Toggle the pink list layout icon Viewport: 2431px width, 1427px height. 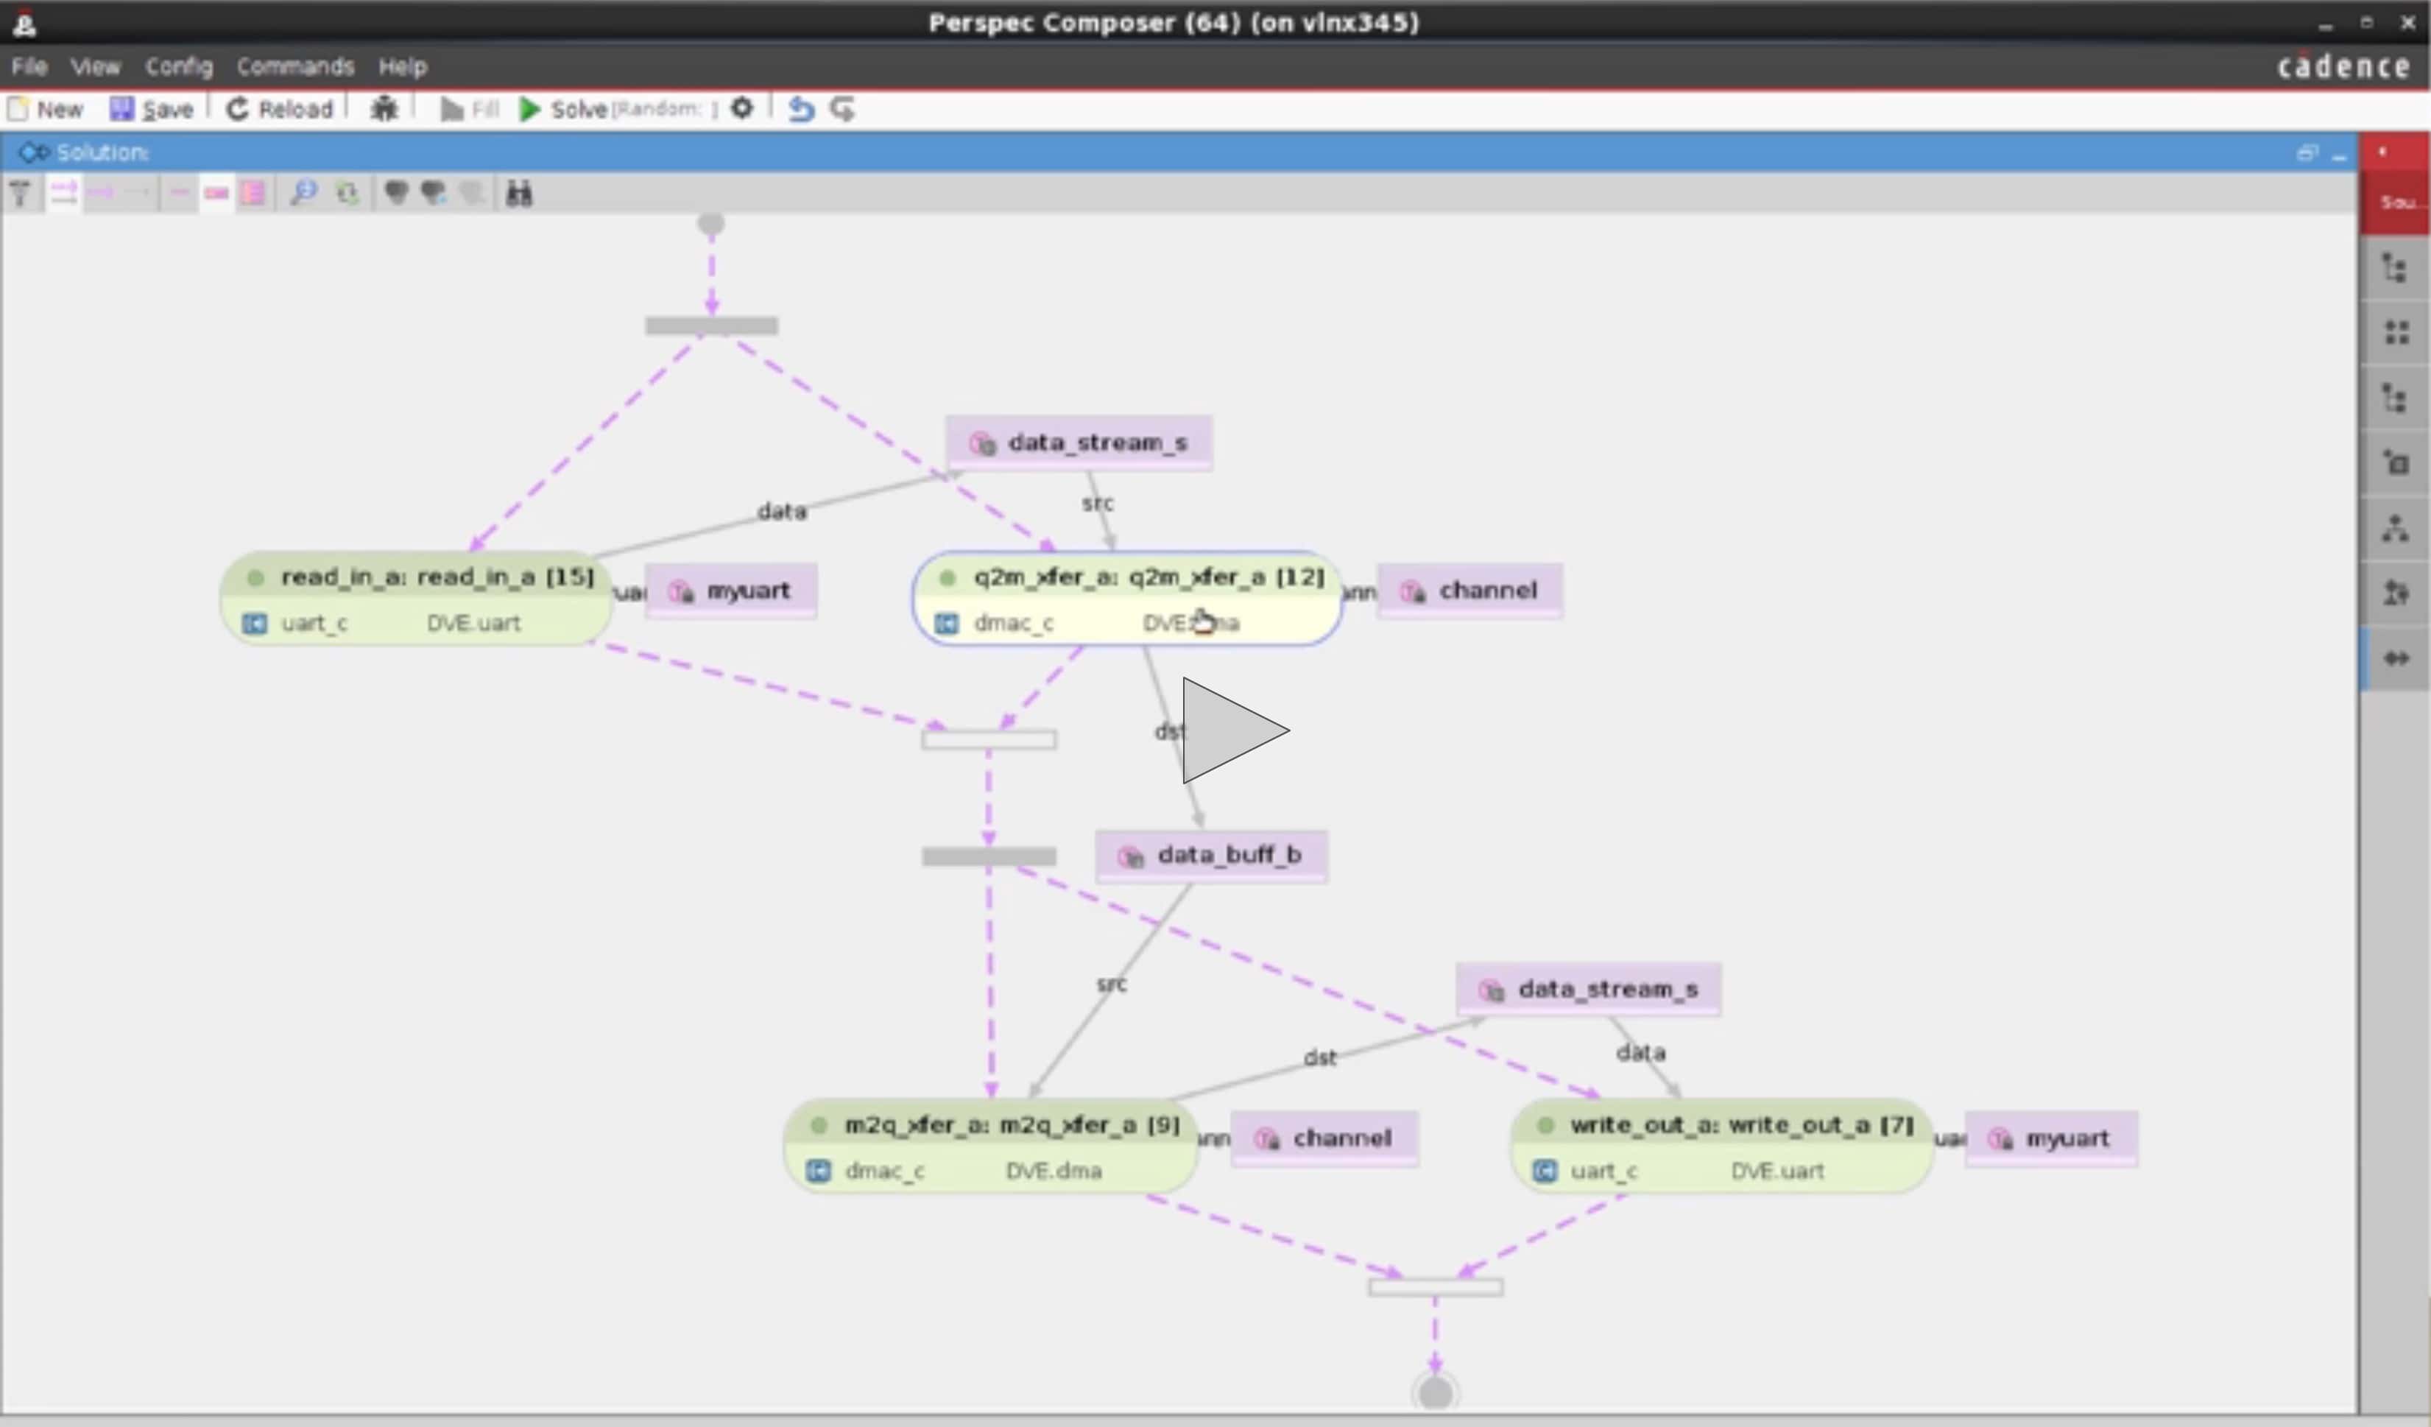point(254,194)
